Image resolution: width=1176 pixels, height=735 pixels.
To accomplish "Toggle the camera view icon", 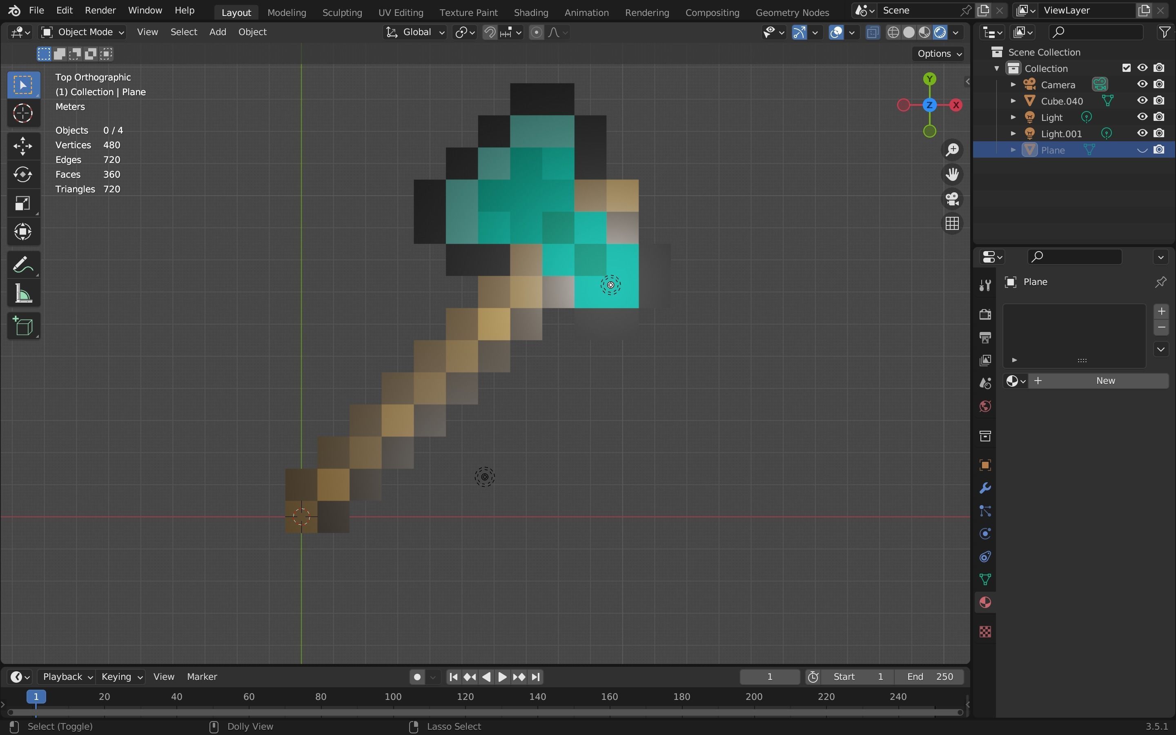I will [952, 199].
